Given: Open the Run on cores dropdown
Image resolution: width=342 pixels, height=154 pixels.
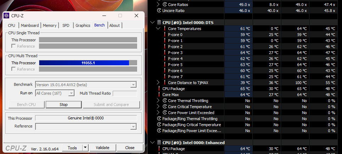Looking at the screenshot, I should (x=71, y=93).
